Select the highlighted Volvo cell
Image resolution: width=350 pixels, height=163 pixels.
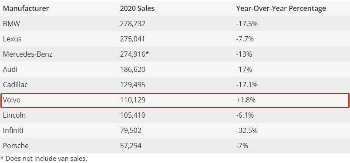coord(12,100)
